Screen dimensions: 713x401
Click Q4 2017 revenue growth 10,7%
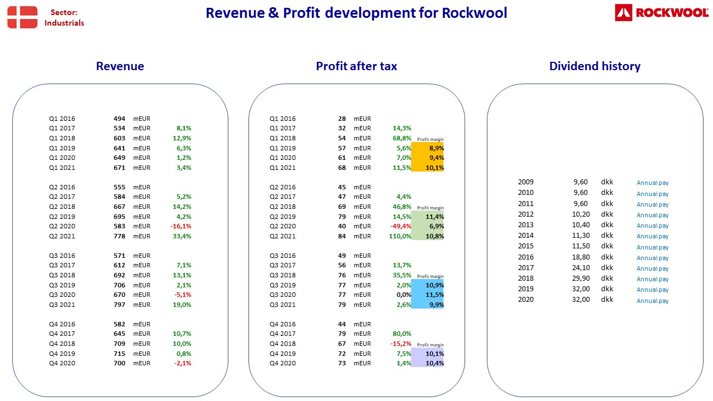tap(182, 334)
